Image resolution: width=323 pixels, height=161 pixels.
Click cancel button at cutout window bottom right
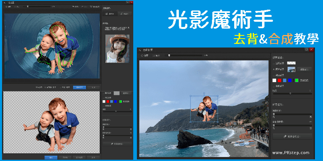93,157
